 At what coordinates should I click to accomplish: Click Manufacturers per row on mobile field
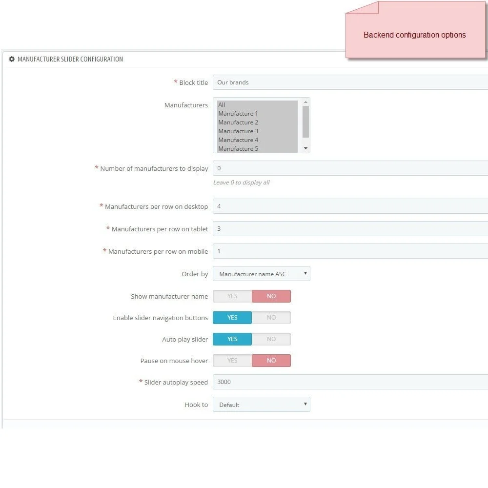tap(350, 251)
